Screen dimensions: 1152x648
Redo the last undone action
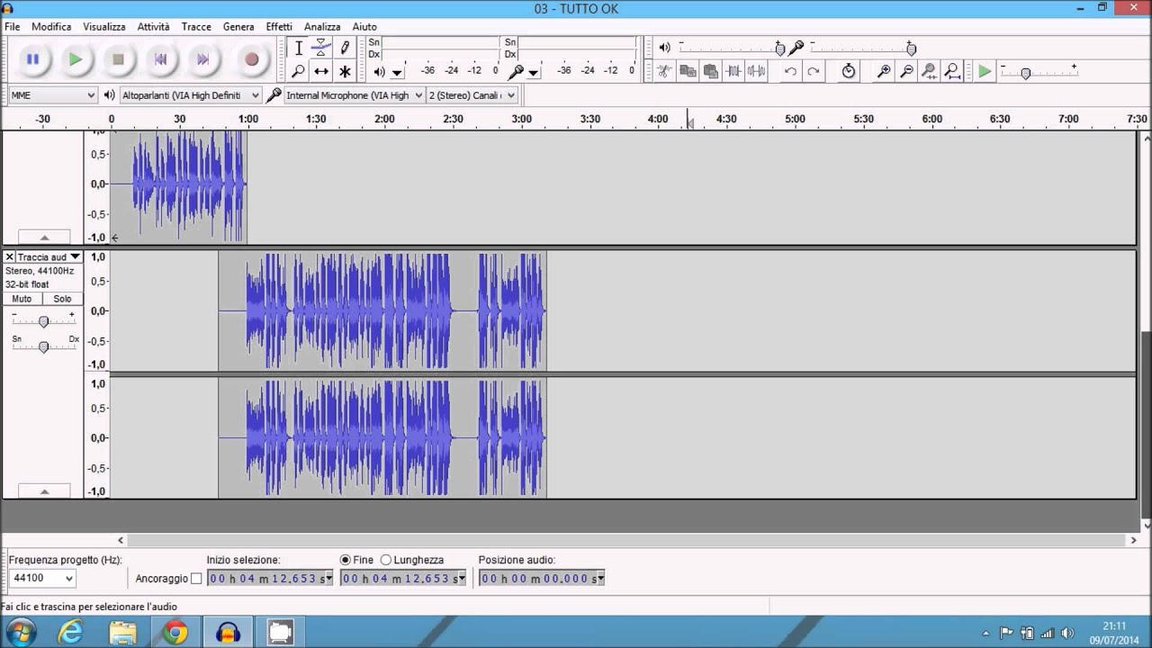[814, 71]
